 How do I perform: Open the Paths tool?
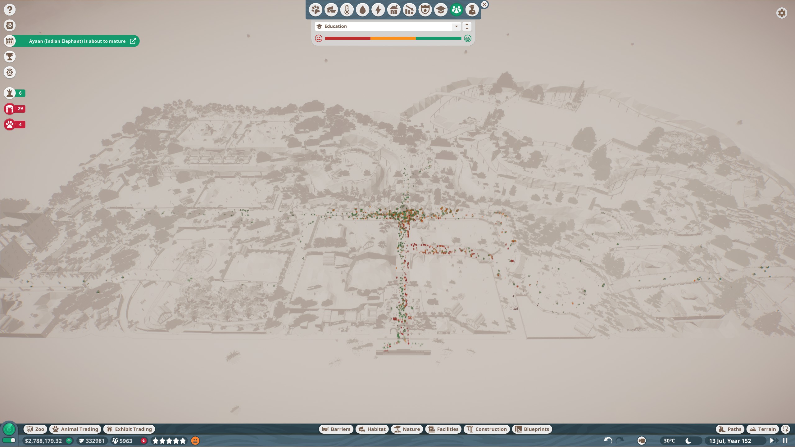(x=730, y=429)
